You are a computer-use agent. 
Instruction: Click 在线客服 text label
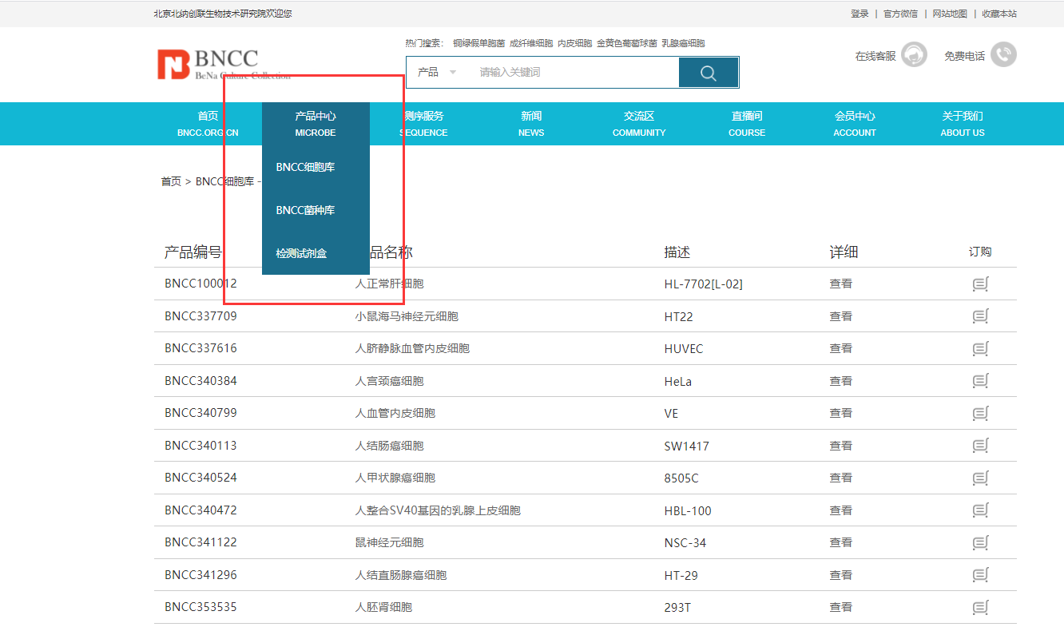click(875, 56)
